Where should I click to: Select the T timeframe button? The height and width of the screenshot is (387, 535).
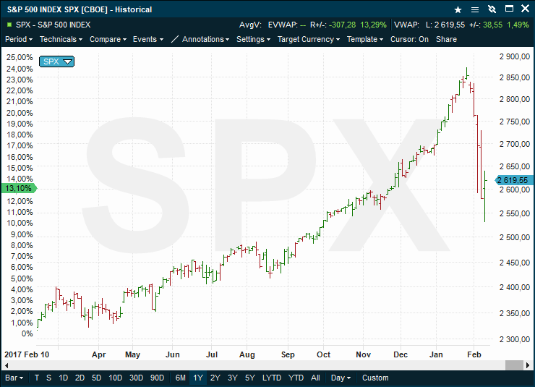point(37,378)
